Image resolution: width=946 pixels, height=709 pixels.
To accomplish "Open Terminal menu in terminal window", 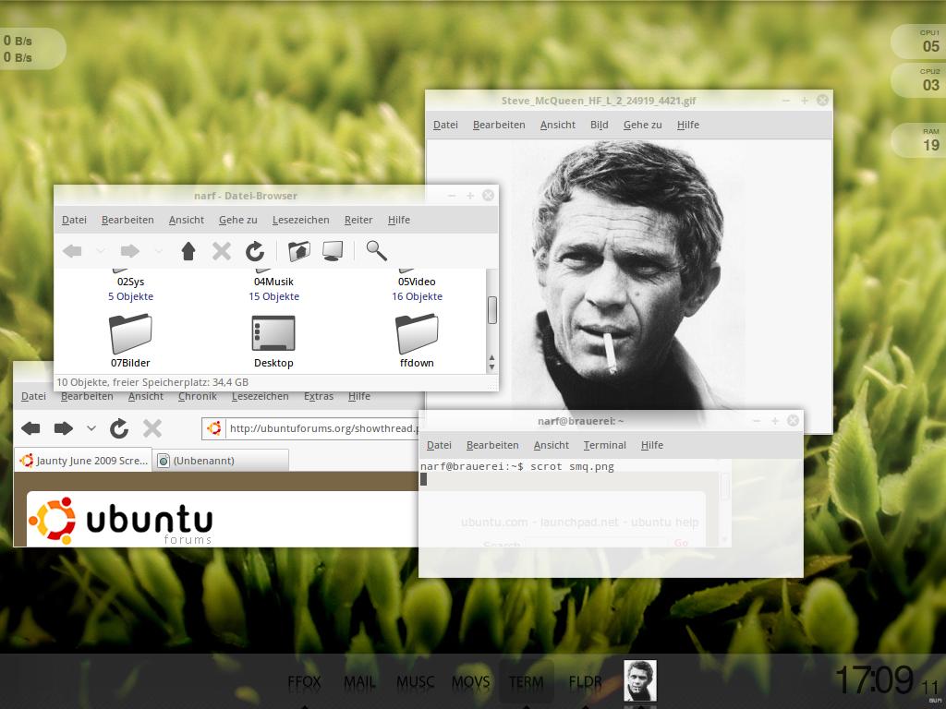I will [x=604, y=445].
